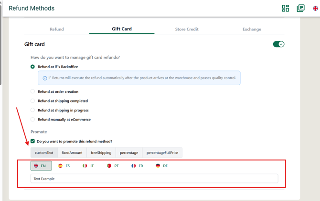
Task: Click the info icon in refund notice
Action: (x=45, y=78)
